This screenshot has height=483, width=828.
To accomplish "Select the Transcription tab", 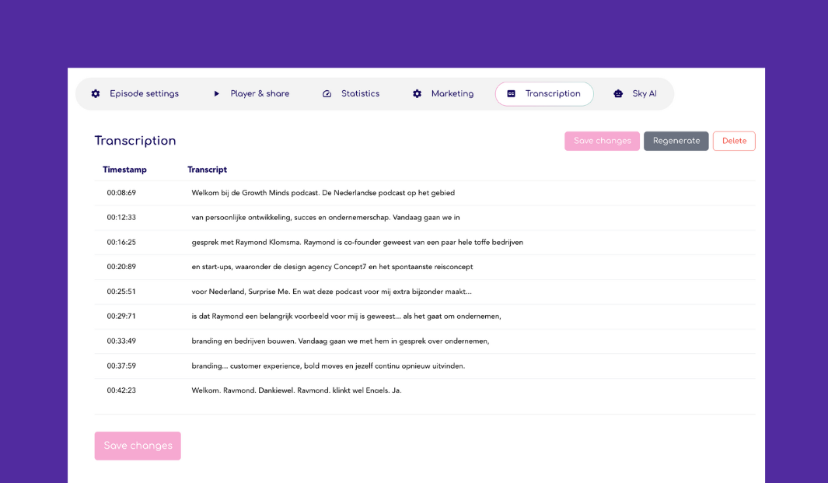I will pos(544,93).
